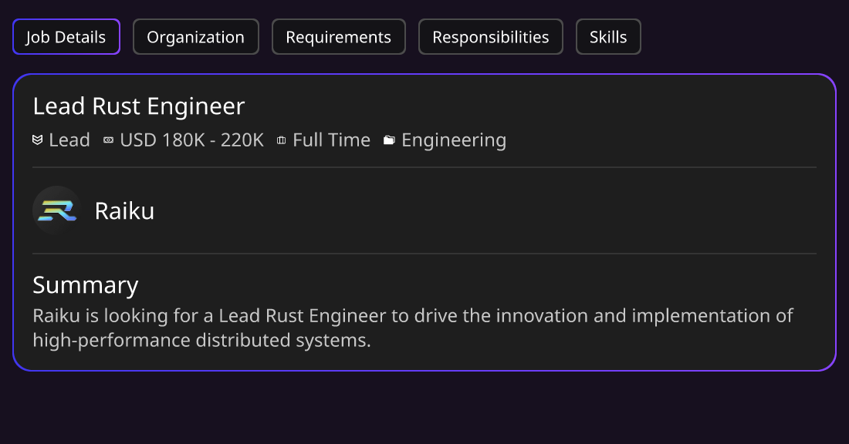Click the divider line above Summary
Screen dimensions: 849x444
424,254
